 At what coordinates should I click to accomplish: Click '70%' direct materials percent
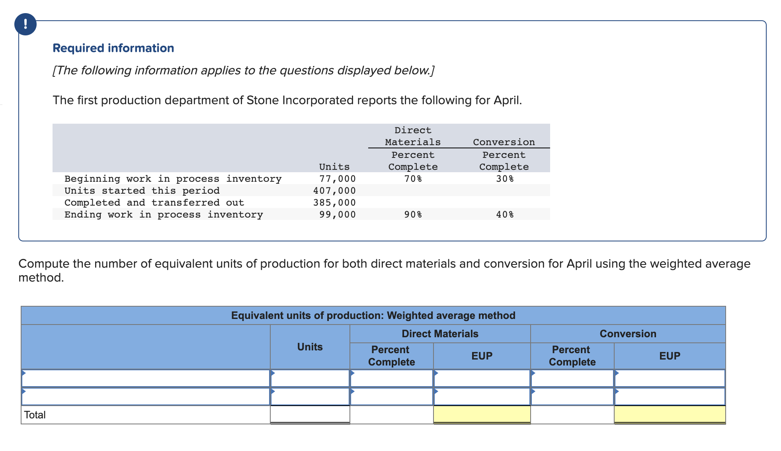tap(413, 179)
